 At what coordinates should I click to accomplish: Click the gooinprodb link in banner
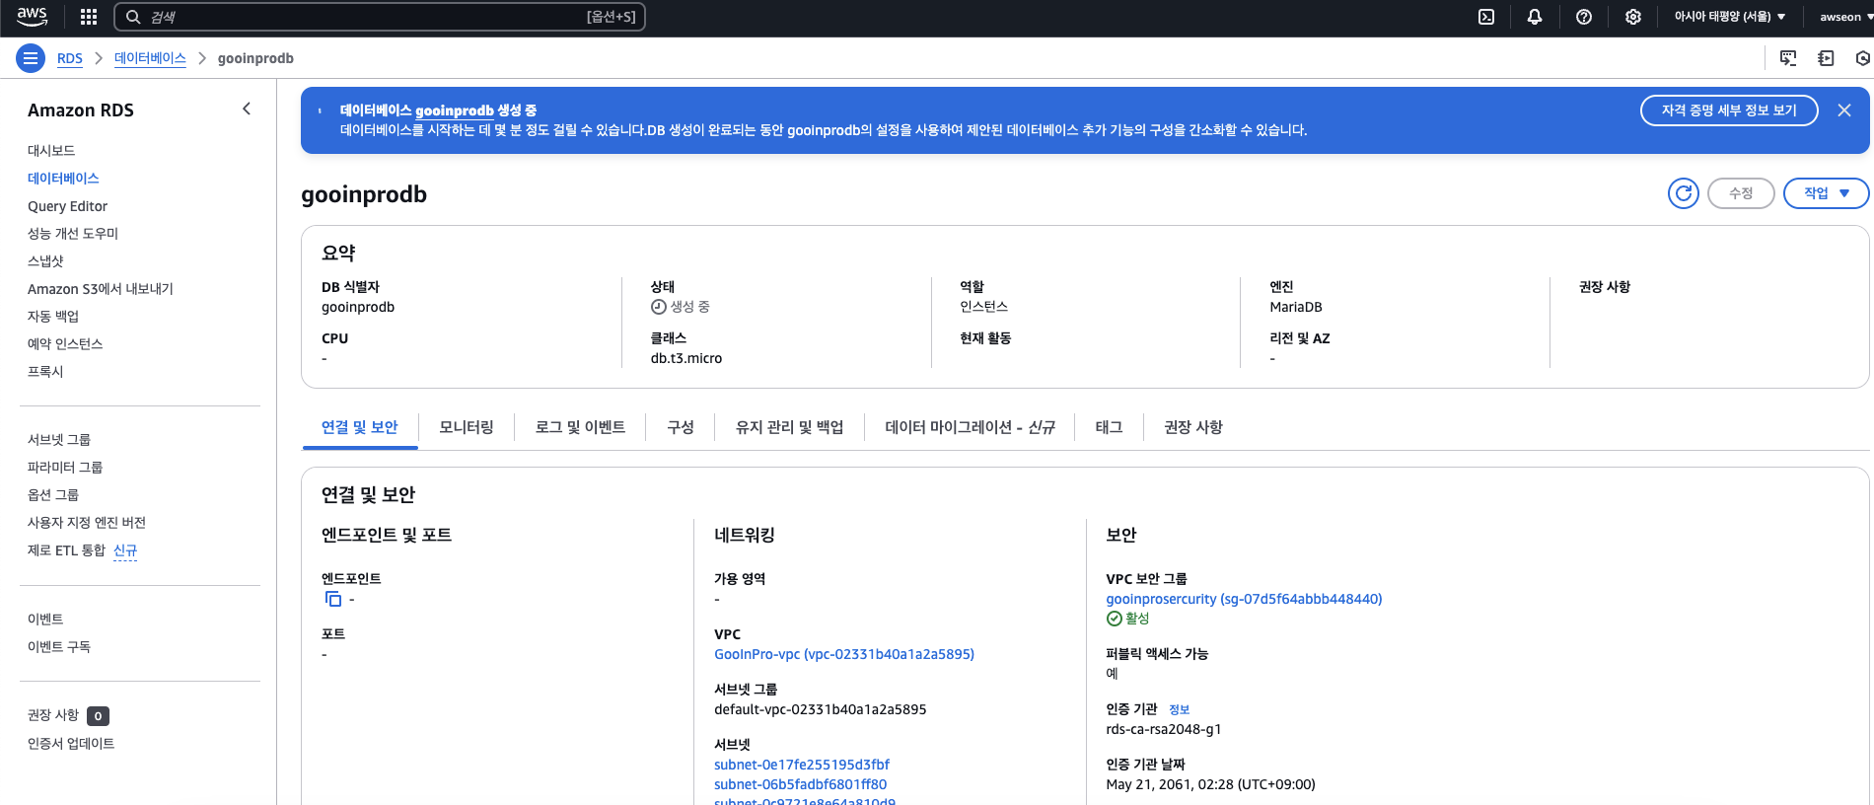coord(455,110)
